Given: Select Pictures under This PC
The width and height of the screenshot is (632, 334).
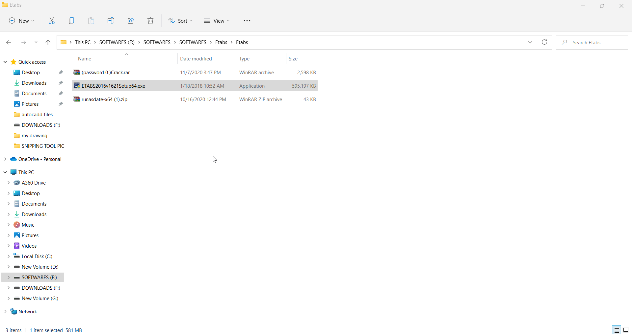Looking at the screenshot, I should pyautogui.click(x=30, y=235).
